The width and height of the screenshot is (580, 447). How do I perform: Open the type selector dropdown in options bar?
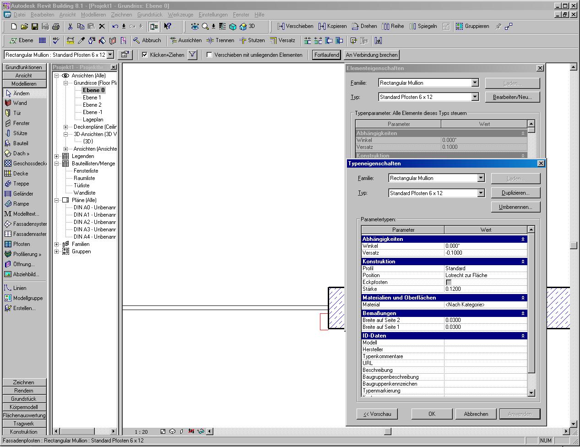[x=110, y=55]
